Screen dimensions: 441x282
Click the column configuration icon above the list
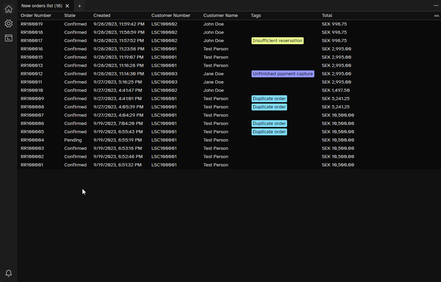[x=437, y=15]
